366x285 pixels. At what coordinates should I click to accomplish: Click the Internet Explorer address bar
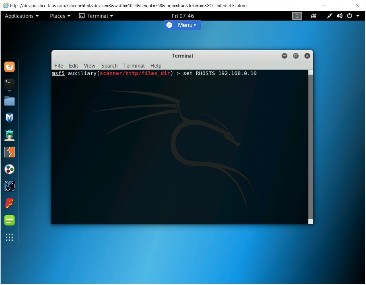click(x=114, y=5)
